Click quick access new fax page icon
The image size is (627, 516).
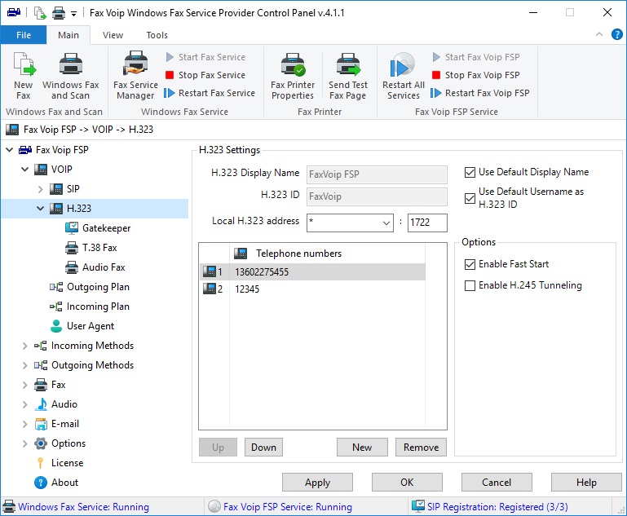click(40, 13)
